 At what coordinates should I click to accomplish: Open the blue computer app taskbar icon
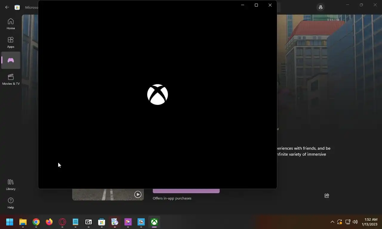coord(141,222)
